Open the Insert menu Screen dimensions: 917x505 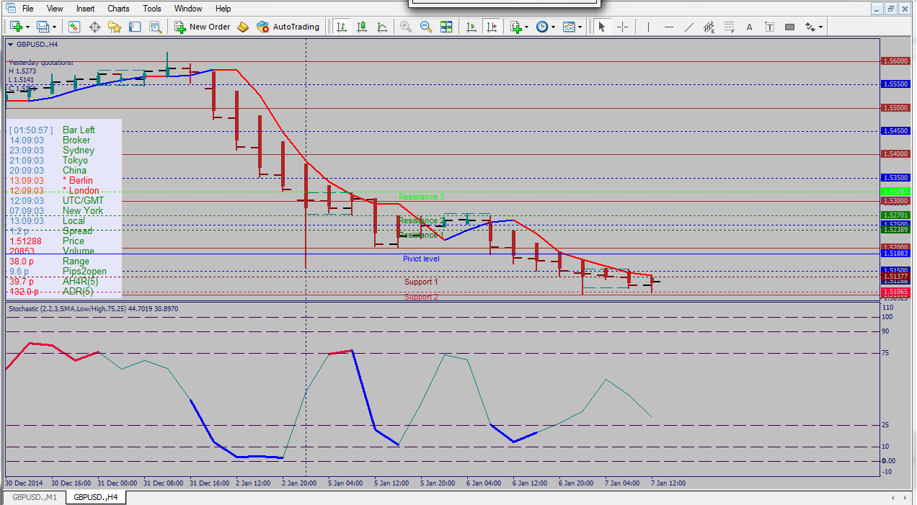point(85,9)
